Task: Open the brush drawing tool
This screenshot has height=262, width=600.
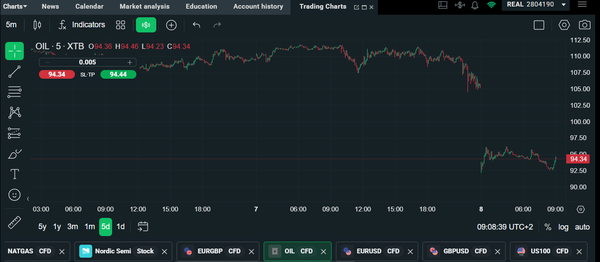Action: click(x=14, y=154)
